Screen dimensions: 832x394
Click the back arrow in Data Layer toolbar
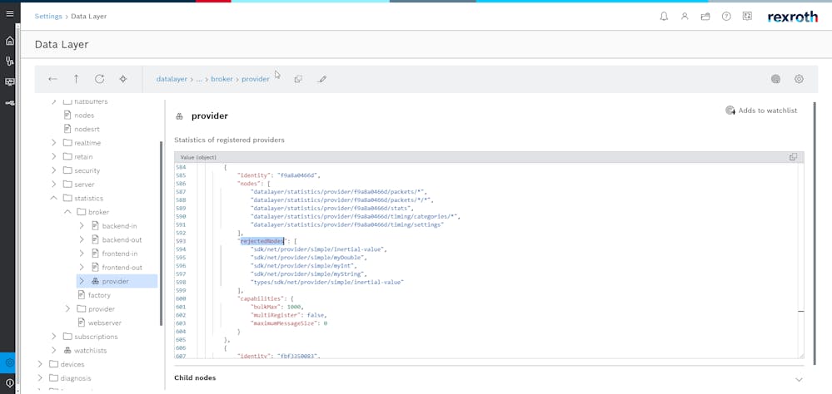(x=52, y=79)
